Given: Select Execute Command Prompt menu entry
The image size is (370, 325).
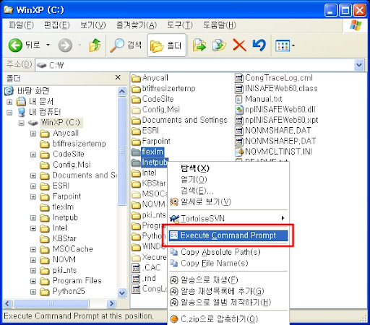Looking at the screenshot, I should pos(228,235).
